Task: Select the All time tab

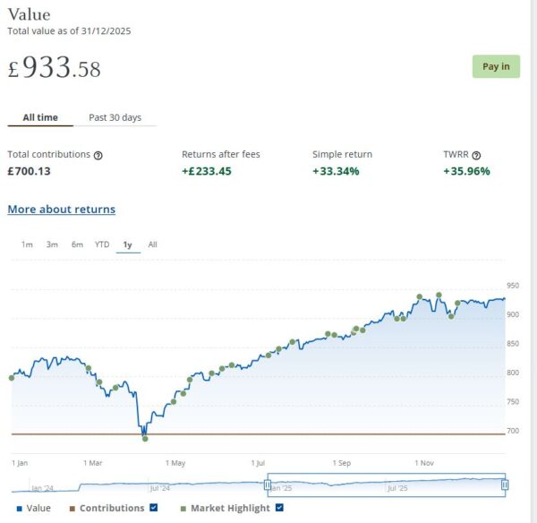Action: [x=41, y=117]
